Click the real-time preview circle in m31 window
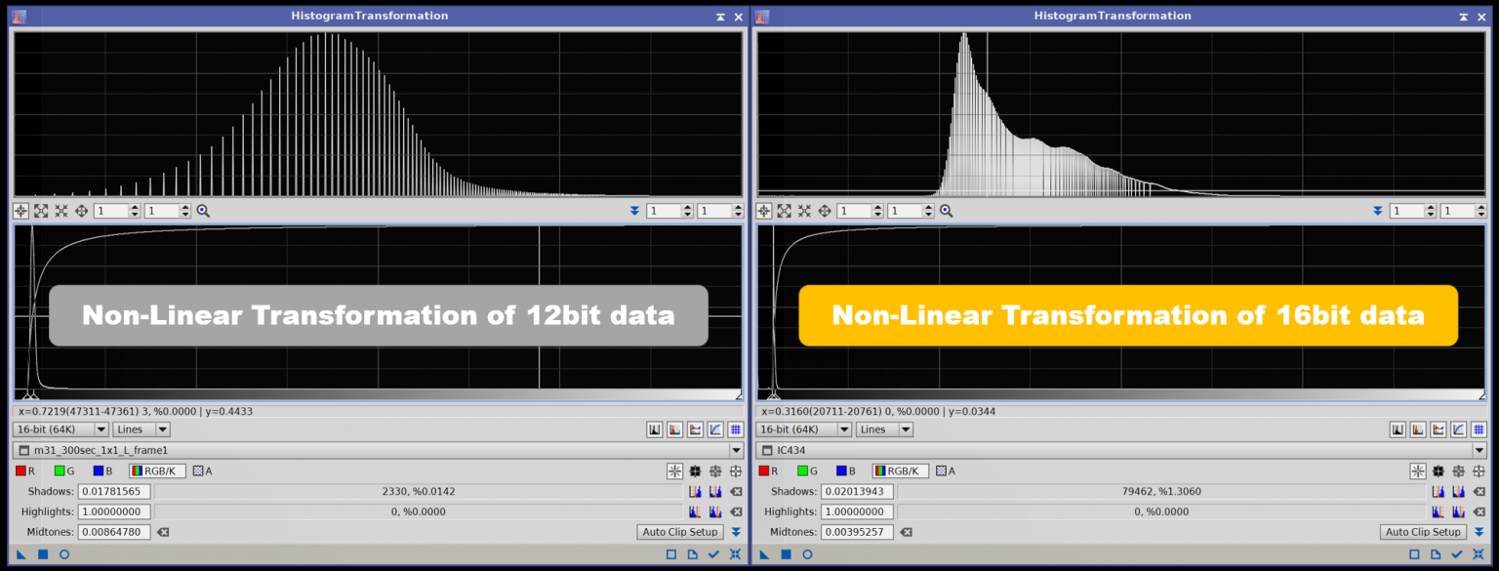This screenshot has width=1499, height=571. click(64, 554)
